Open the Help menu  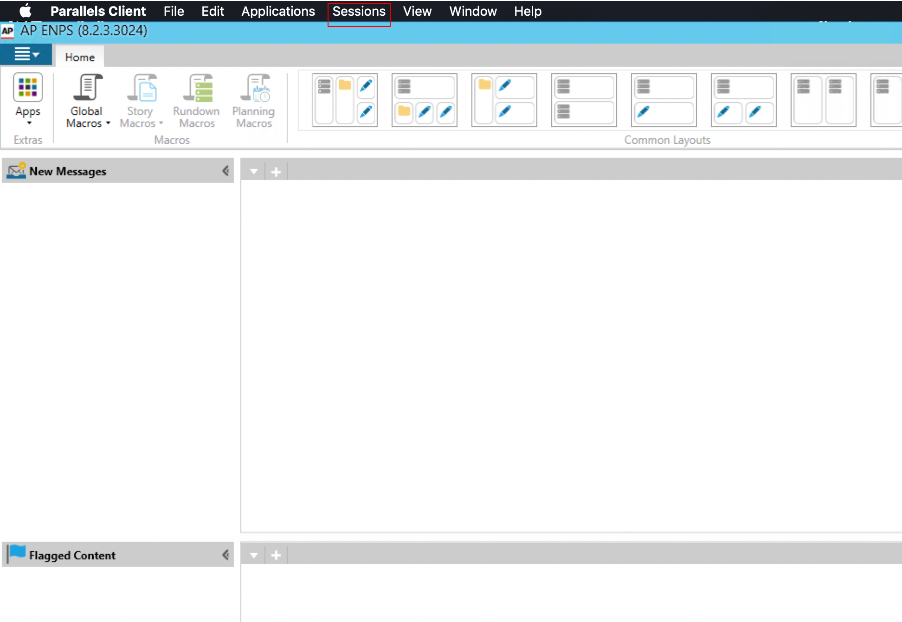(x=528, y=11)
